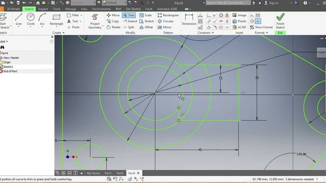Image resolution: width=326 pixels, height=183 pixels.
Task: Click Sign In link
Action: coord(271,3)
